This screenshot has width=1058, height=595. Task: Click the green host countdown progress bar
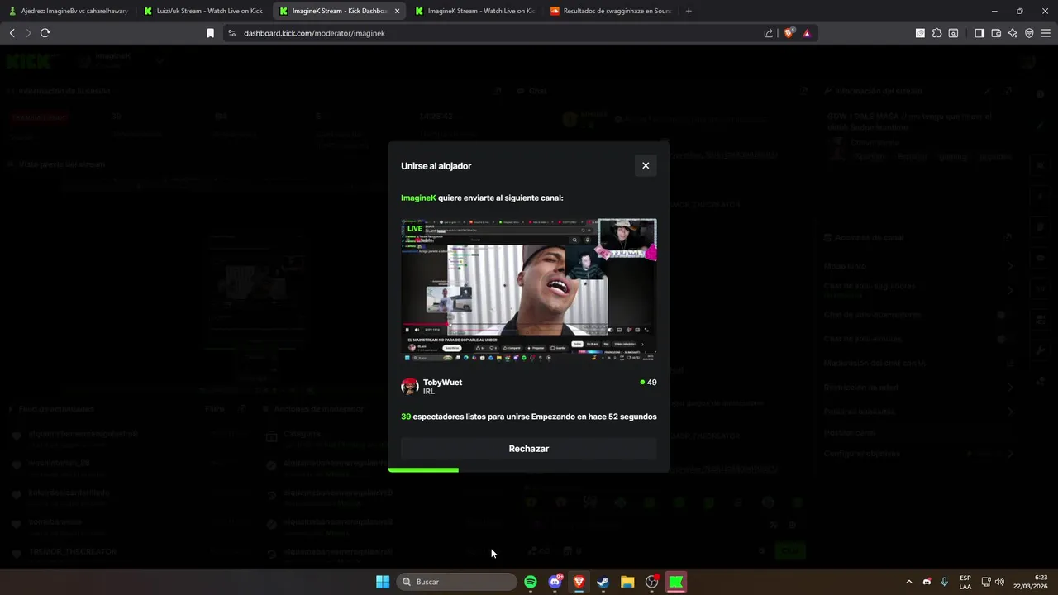tap(423, 469)
